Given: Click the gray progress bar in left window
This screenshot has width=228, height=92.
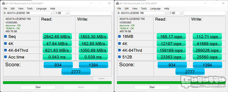Looking at the screenshot, I should [x=48, y=79].
